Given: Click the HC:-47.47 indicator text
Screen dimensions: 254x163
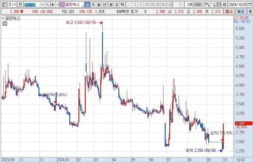Looking at the screenshot, I should click(242, 21).
